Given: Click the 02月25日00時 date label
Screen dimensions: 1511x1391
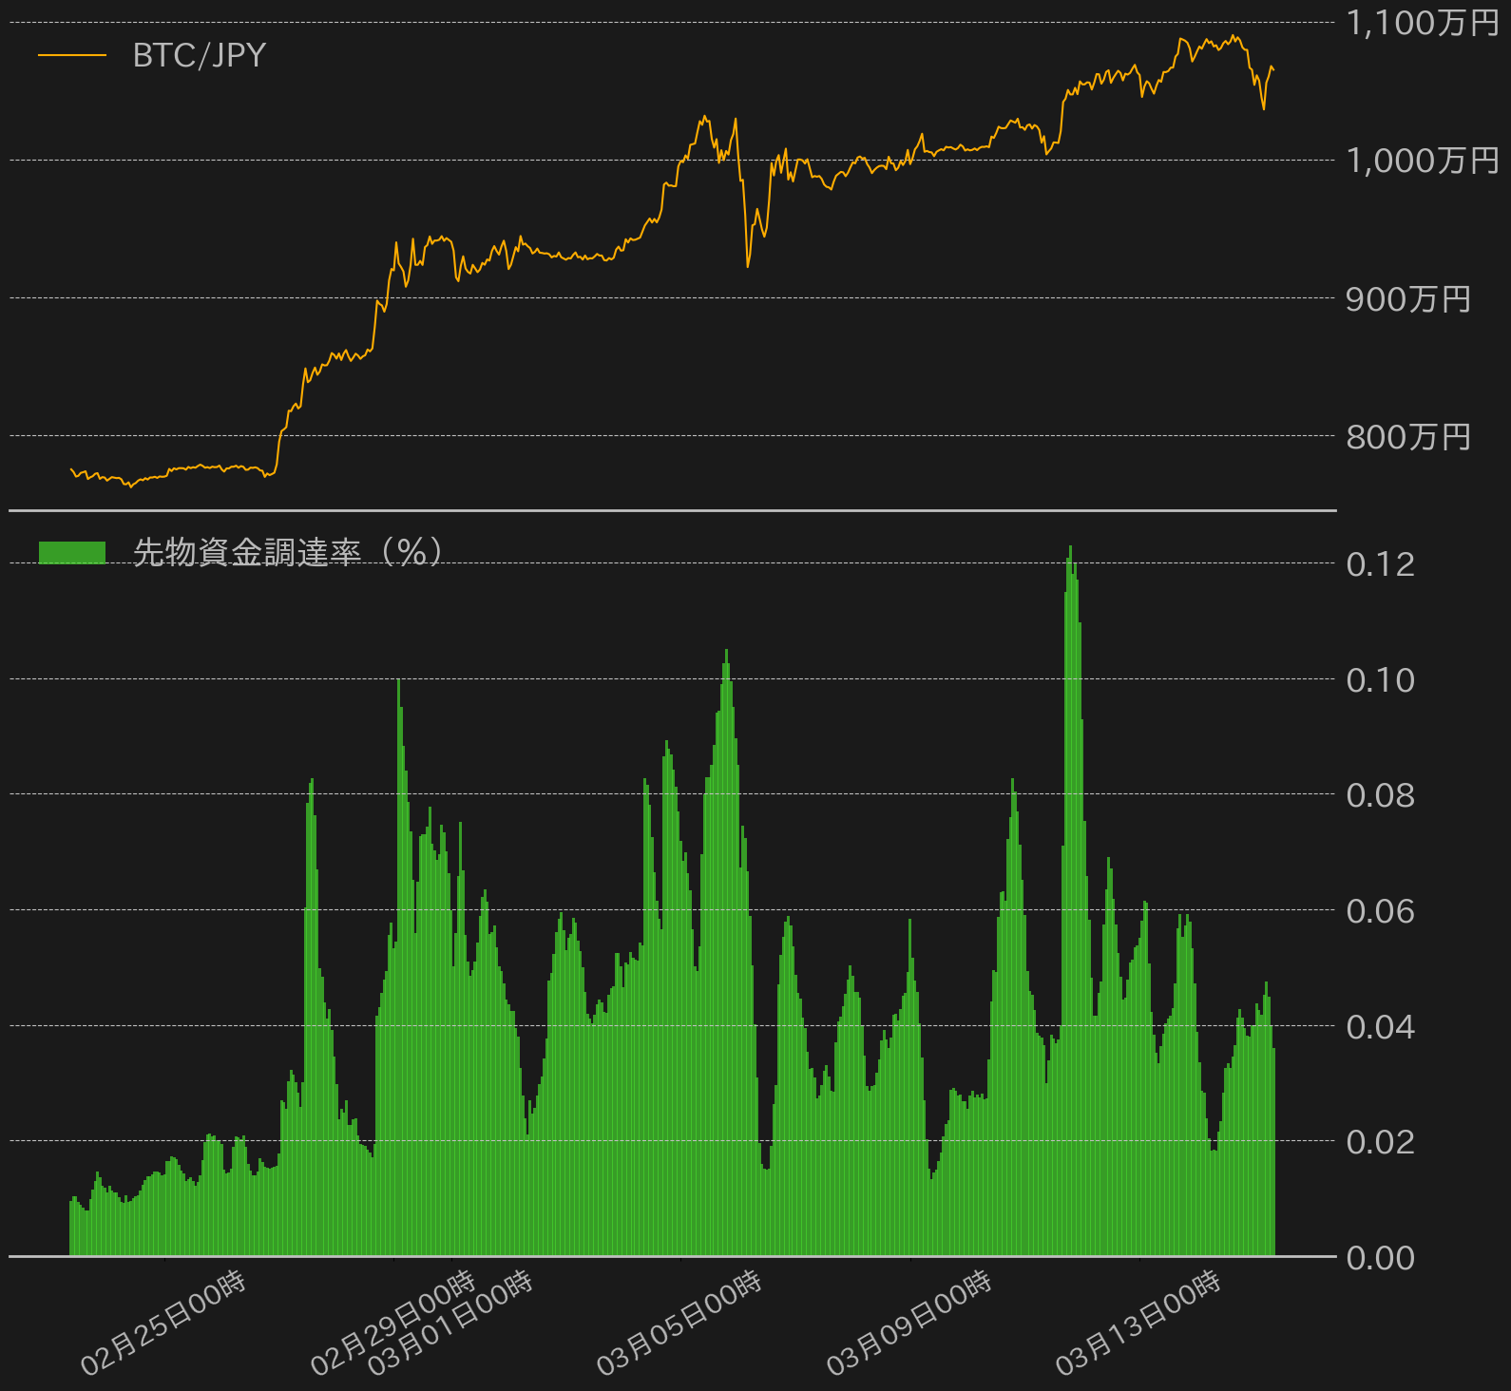Looking at the screenshot, I should [x=163, y=1323].
